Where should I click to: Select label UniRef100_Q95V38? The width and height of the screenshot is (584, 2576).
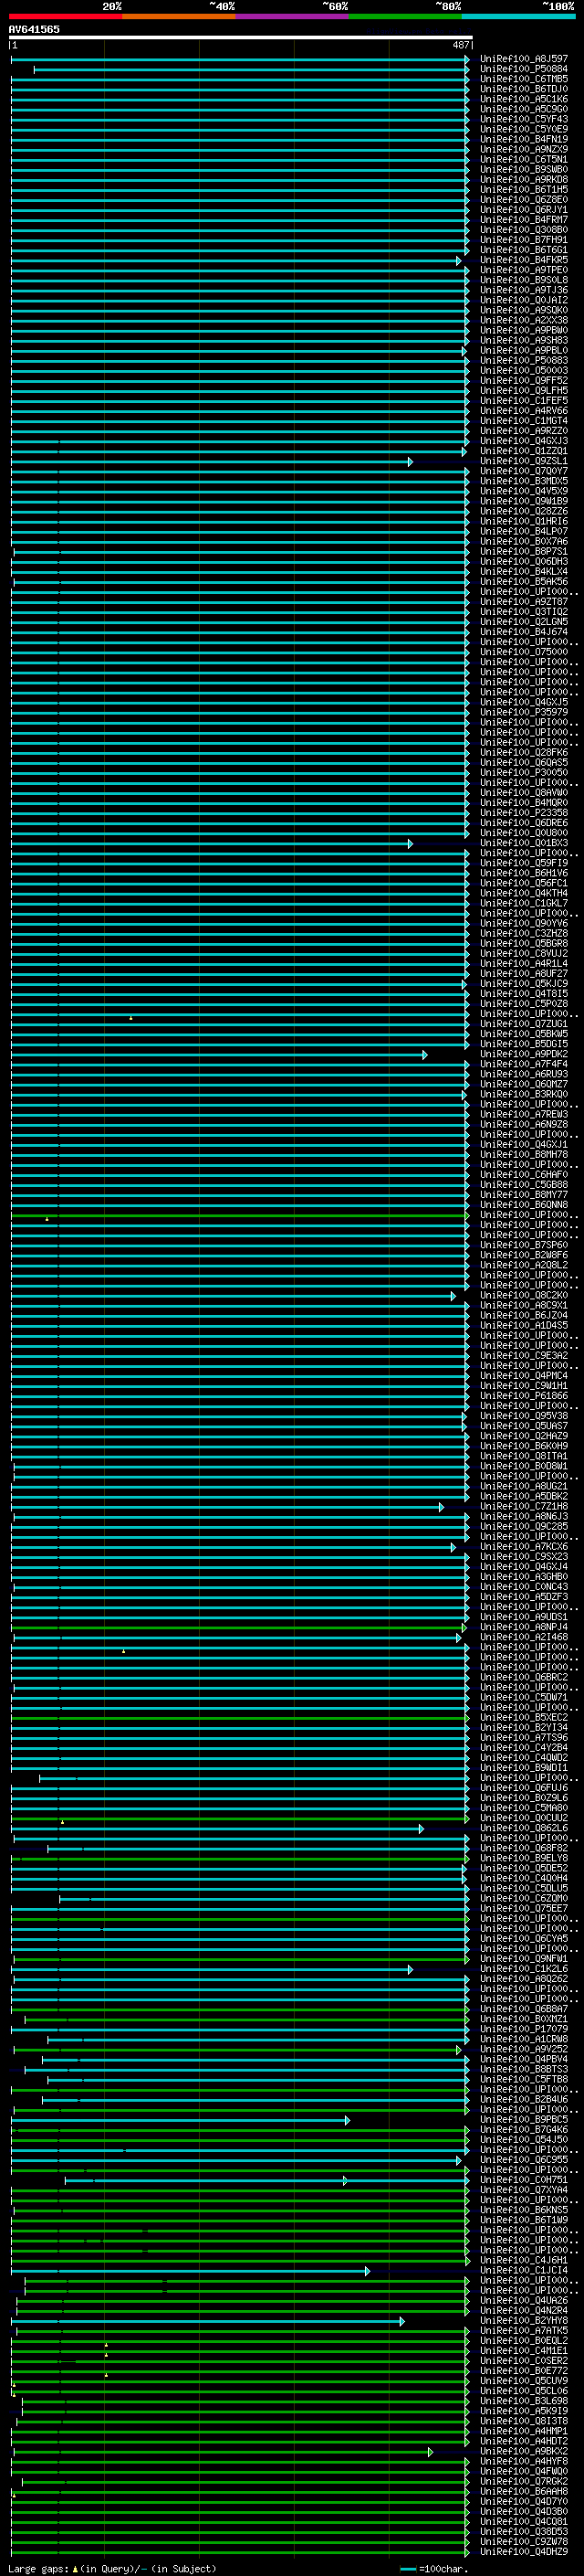(524, 1416)
